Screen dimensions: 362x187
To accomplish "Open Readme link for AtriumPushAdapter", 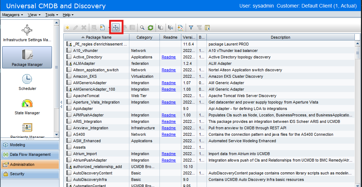I will tap(168, 160).
